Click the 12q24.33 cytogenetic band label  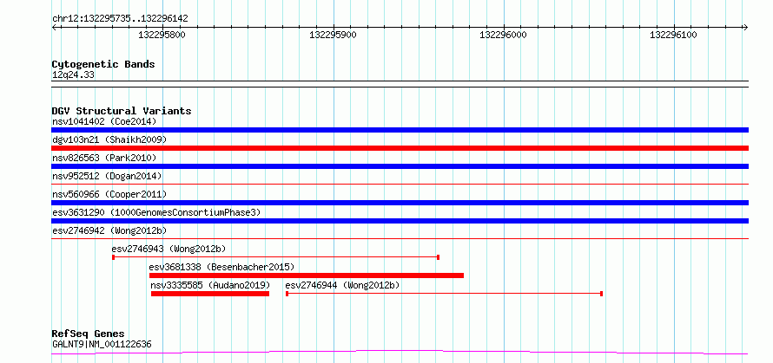point(73,75)
